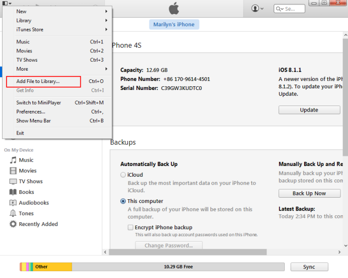348x278 pixels.
Task: Open Movies under On My Device
Action: click(28, 171)
